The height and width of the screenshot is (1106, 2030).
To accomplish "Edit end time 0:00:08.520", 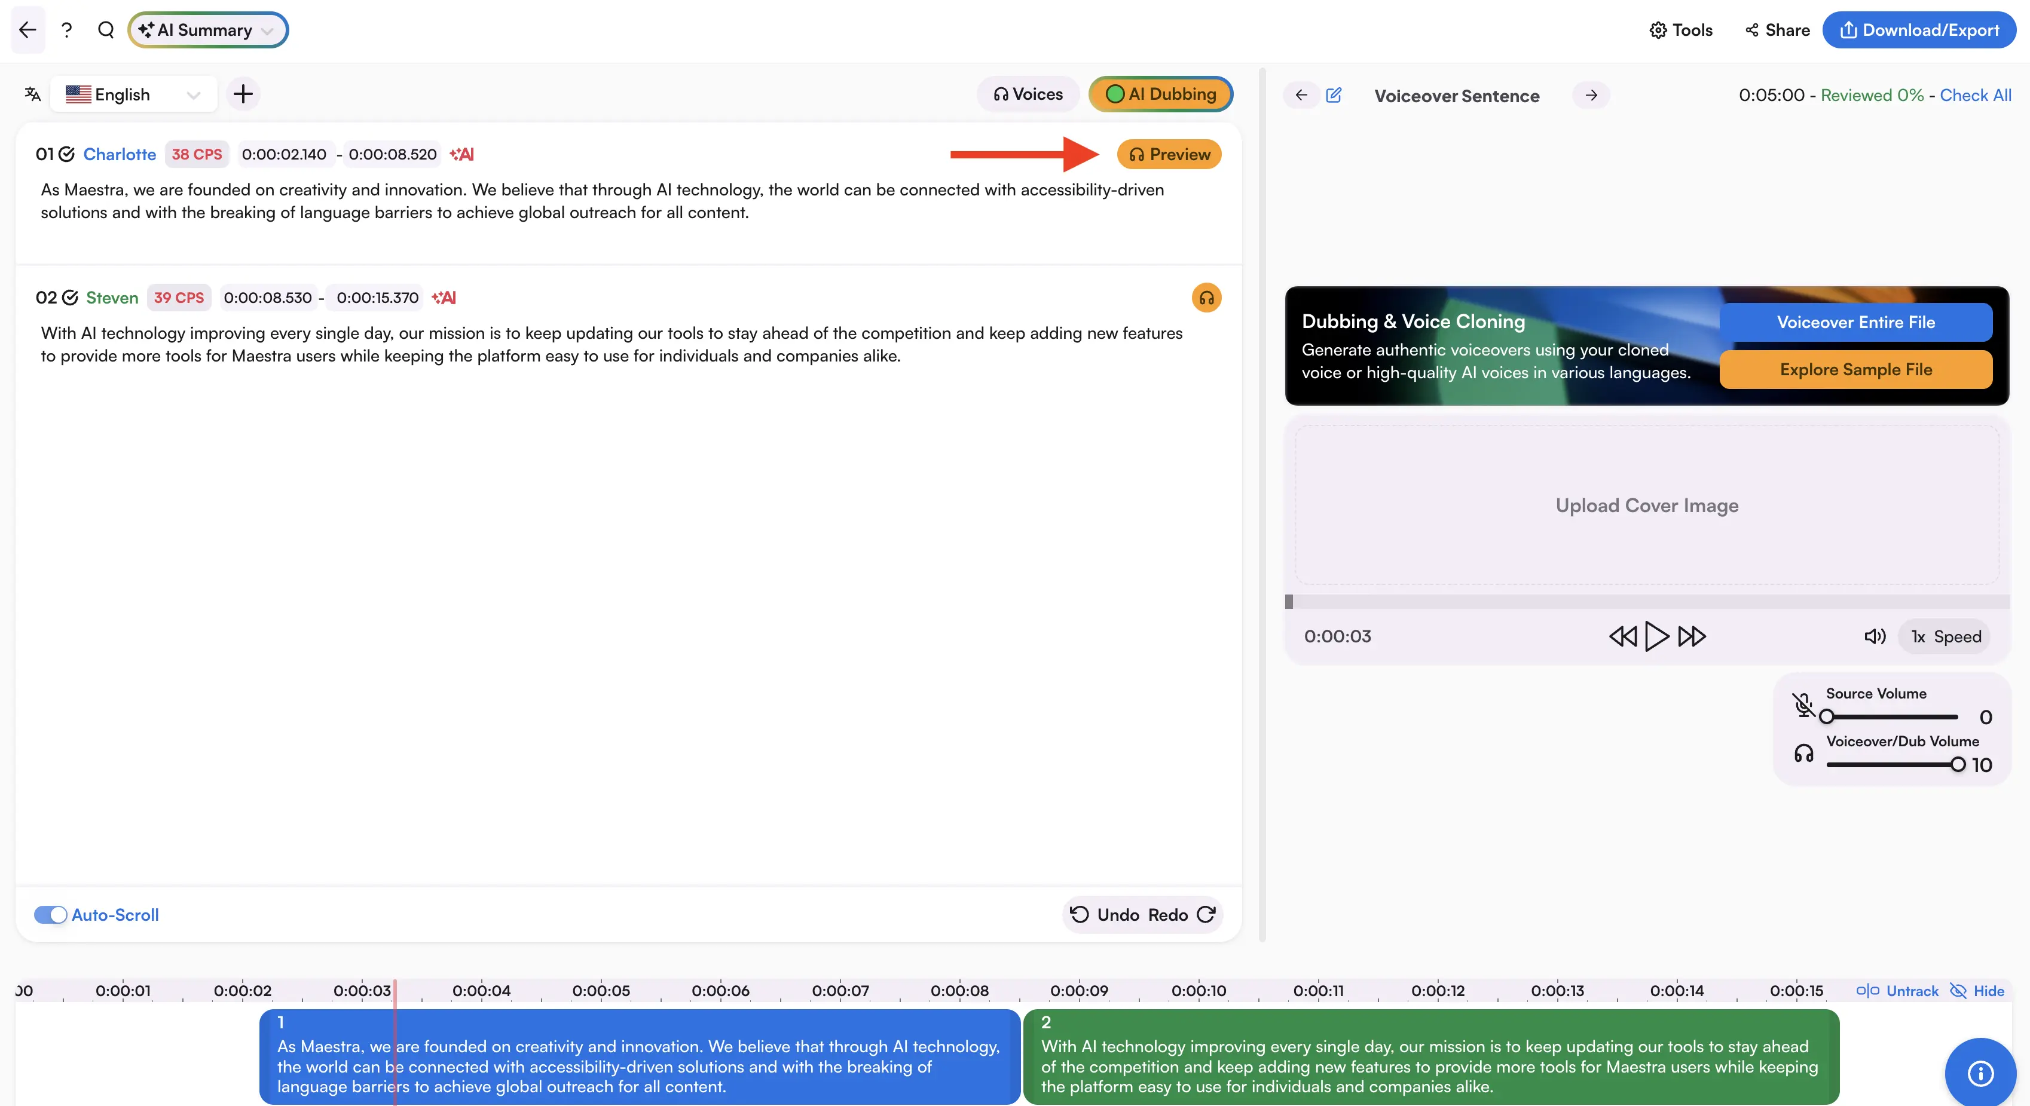I will click(393, 154).
